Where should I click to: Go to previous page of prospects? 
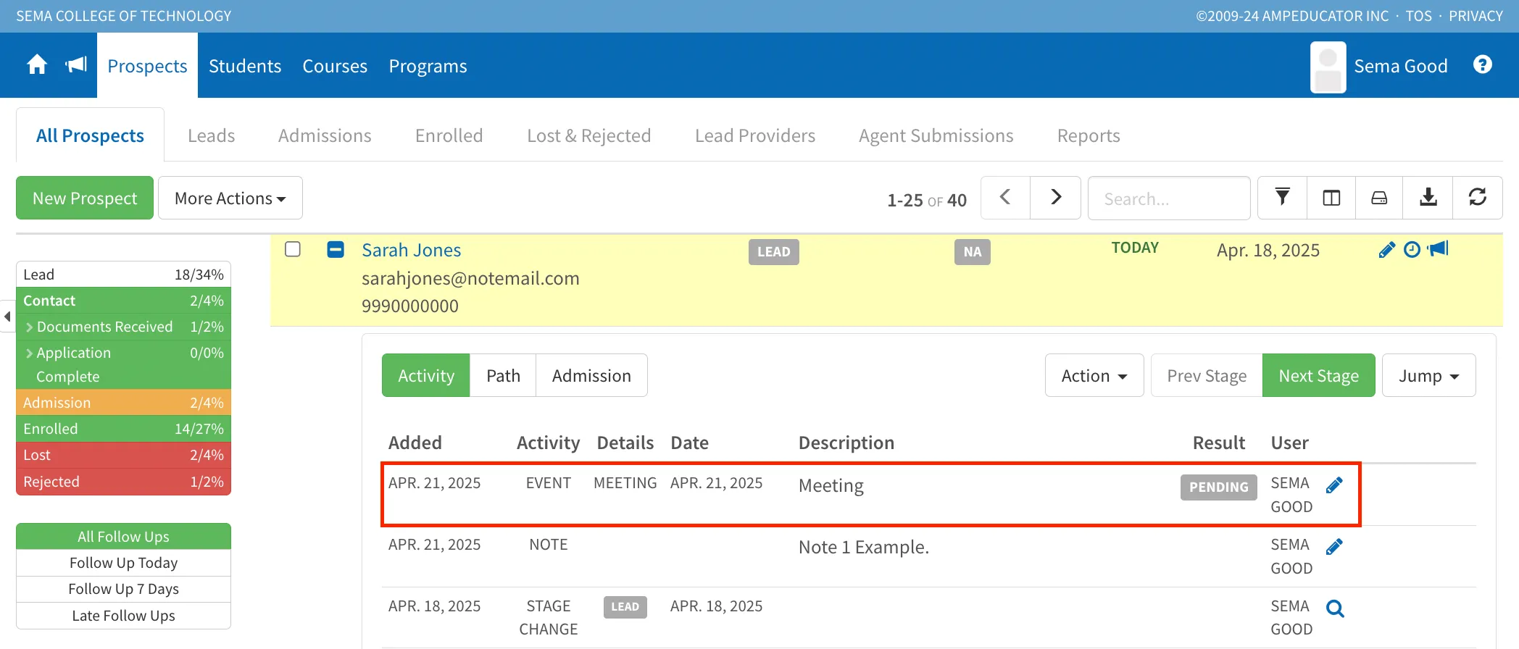pyautogui.click(x=1005, y=198)
